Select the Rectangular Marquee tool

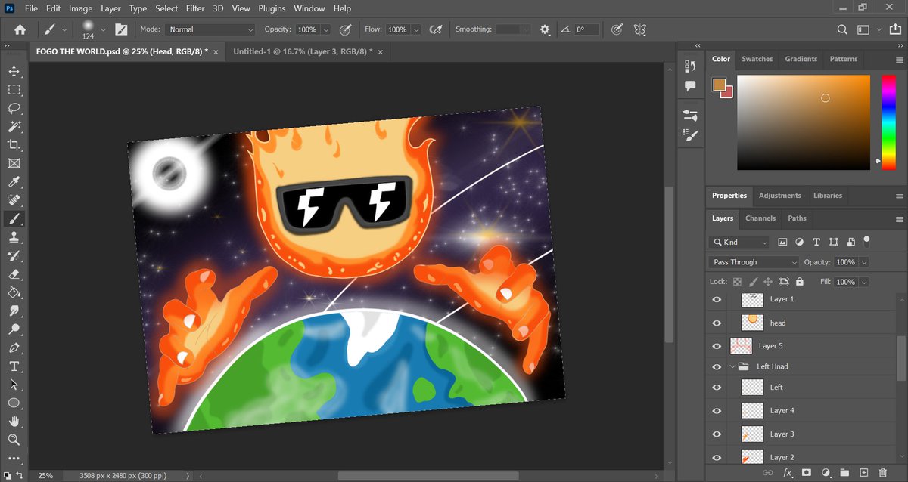[x=14, y=90]
